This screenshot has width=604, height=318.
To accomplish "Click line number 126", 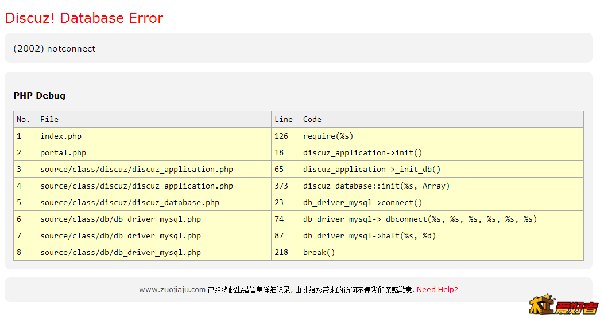I will pyautogui.click(x=281, y=136).
